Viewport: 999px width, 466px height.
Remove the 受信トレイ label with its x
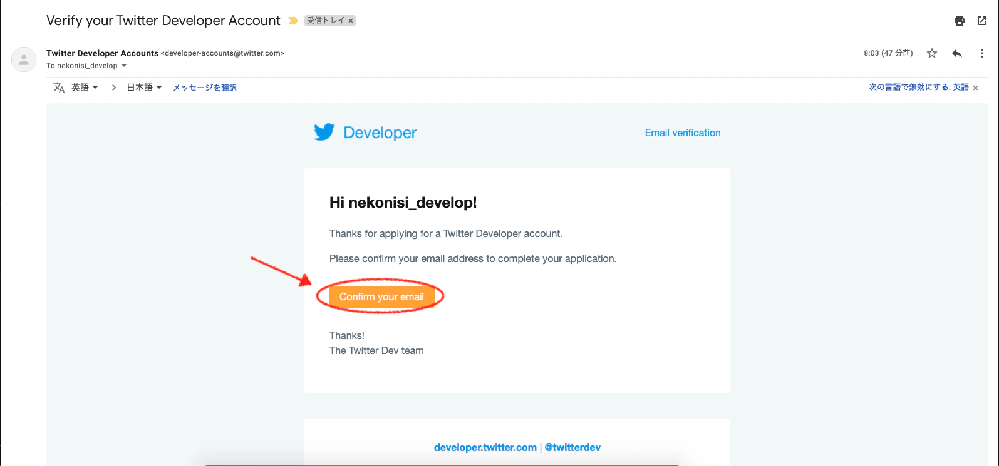coord(351,21)
